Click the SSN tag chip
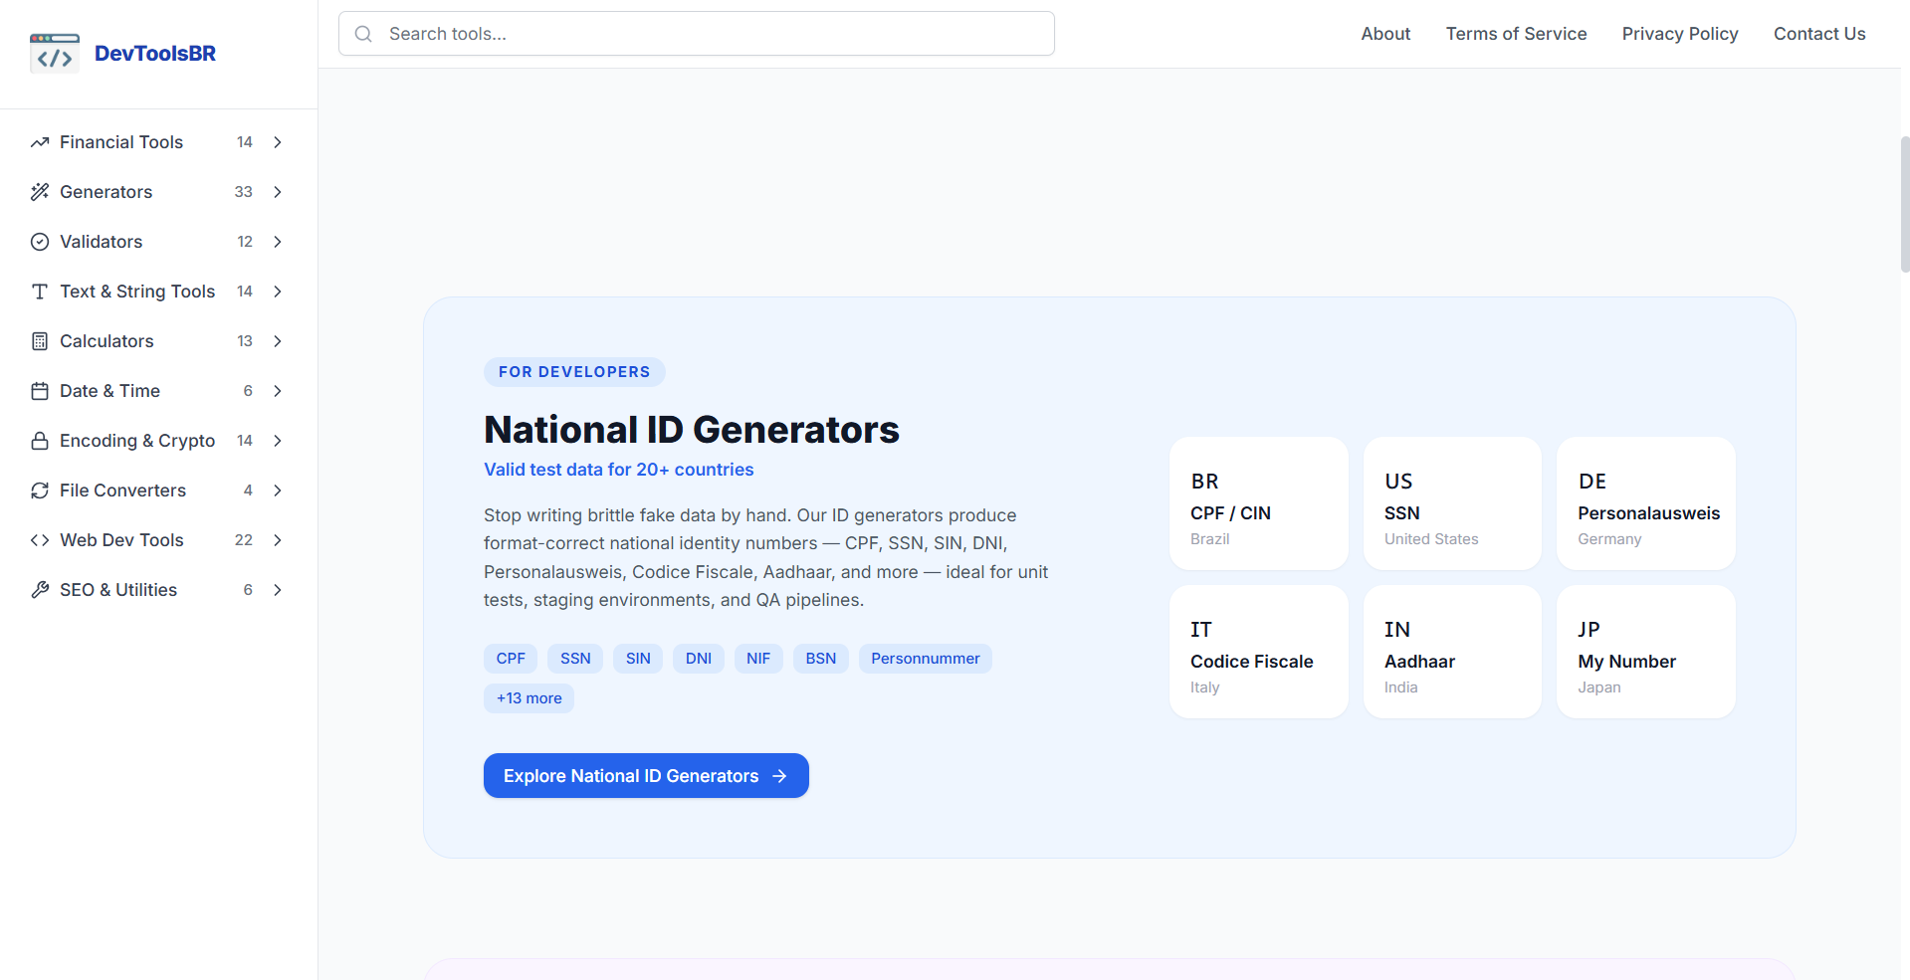Viewport: 1910px width, 980px height. (x=575, y=659)
